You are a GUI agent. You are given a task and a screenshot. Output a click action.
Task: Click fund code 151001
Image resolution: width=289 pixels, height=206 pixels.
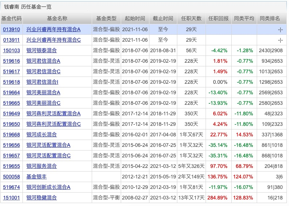12,198
